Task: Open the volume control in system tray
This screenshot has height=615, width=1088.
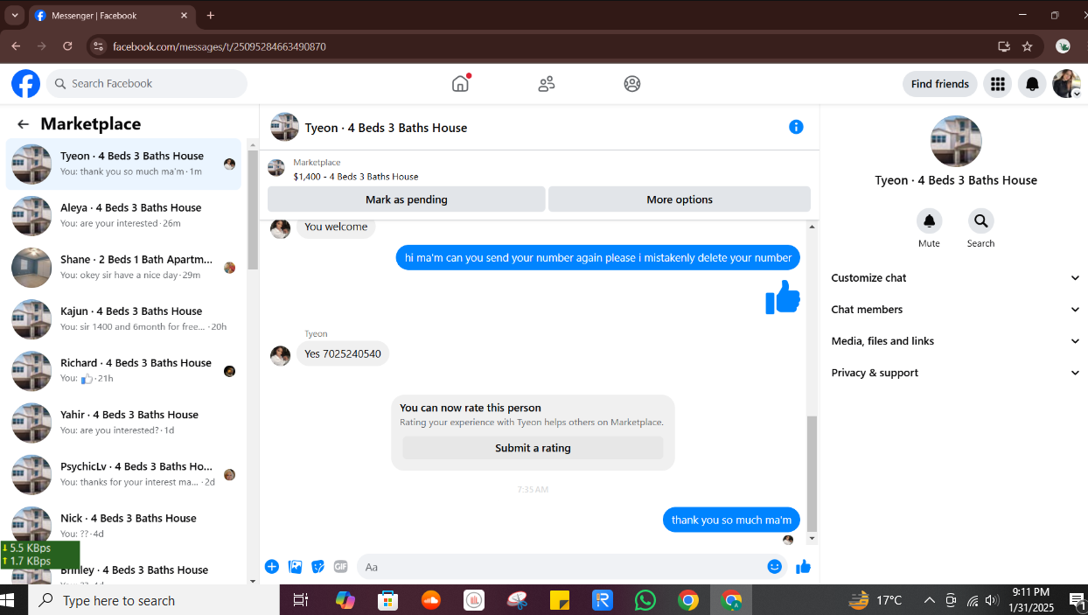Action: (x=991, y=600)
